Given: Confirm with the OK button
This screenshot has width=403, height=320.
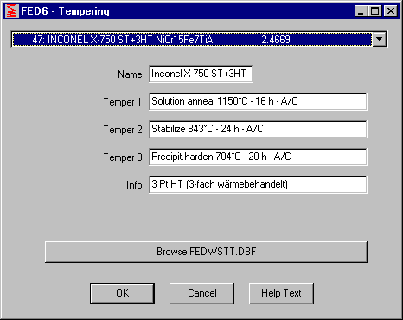Looking at the screenshot, I should click(123, 293).
